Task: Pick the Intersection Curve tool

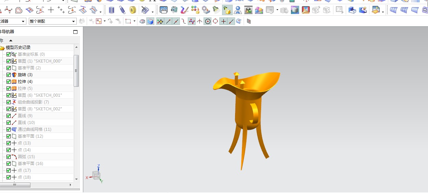Action: click(93, 10)
